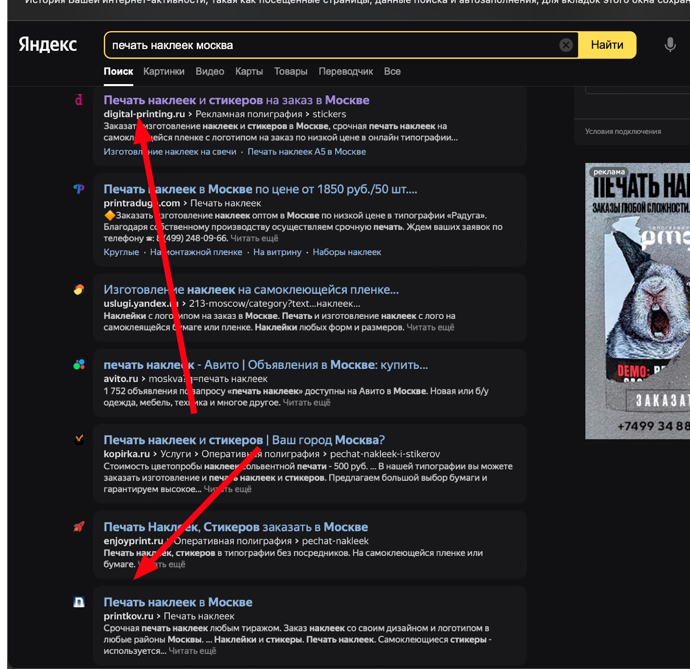
Task: Expand 'Читать ещё' in uslugi.yandex snippet
Action: click(x=430, y=327)
